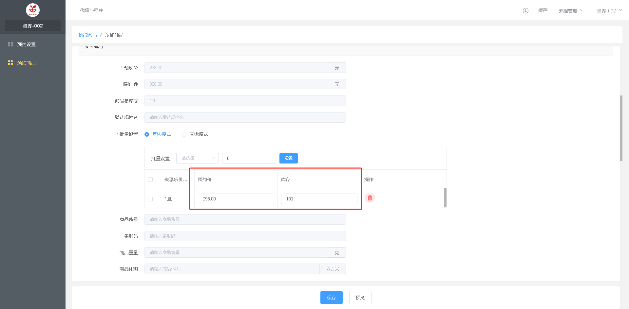
Task: Click the 商品货号 input field
Action: click(245, 219)
